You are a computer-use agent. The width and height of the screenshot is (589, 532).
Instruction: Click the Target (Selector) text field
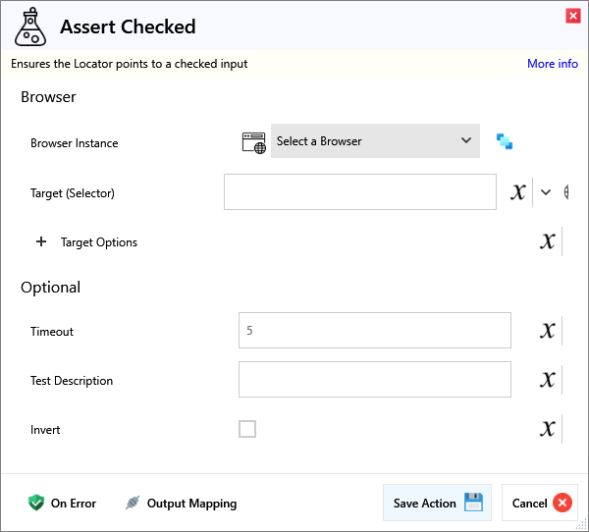(359, 192)
